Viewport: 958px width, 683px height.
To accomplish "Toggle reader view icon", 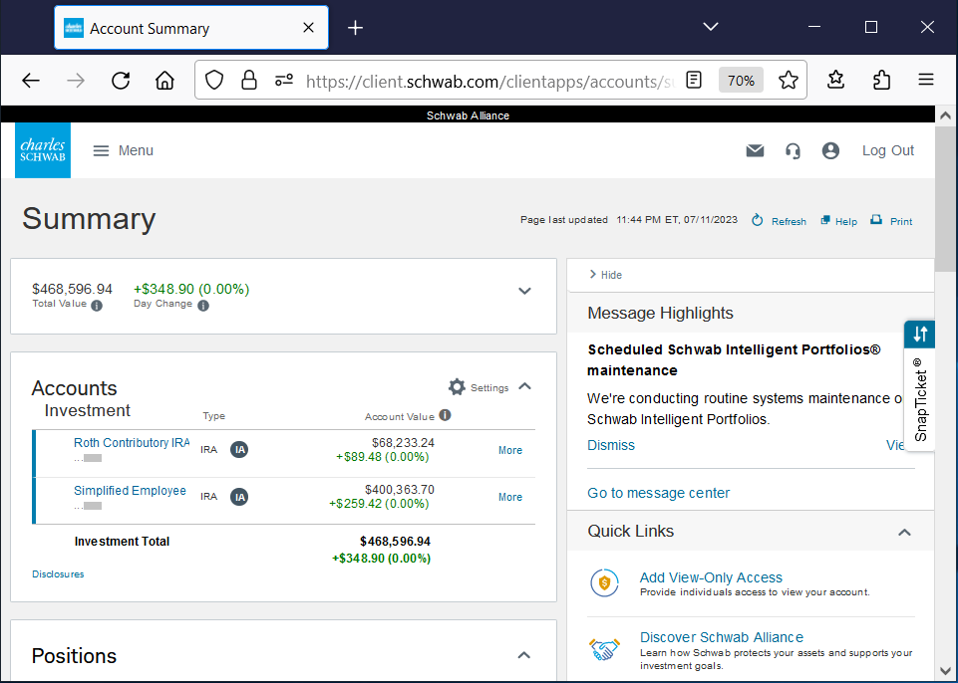I will 694,80.
